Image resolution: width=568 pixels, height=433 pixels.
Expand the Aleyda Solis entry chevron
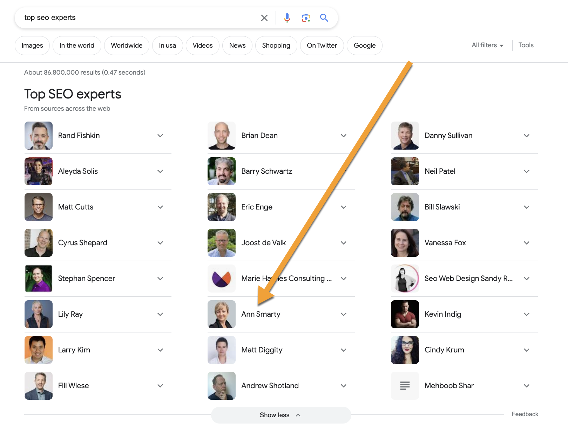[x=160, y=171]
